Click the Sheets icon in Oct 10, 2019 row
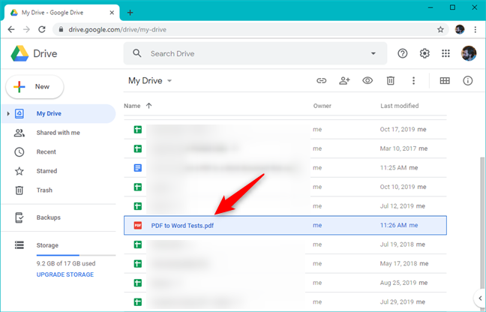This screenshot has height=312, width=486. coord(137,187)
